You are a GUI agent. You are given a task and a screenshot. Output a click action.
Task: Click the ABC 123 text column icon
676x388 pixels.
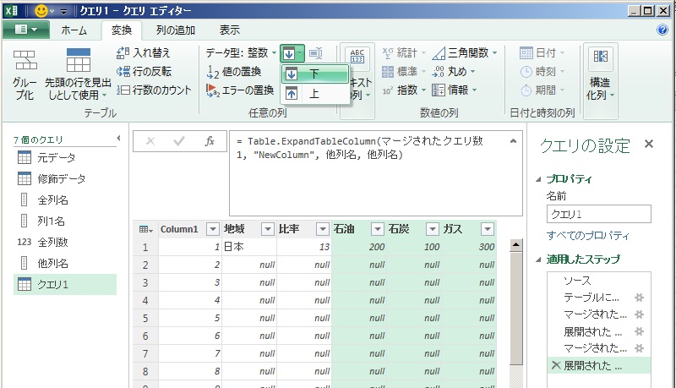[x=357, y=56]
